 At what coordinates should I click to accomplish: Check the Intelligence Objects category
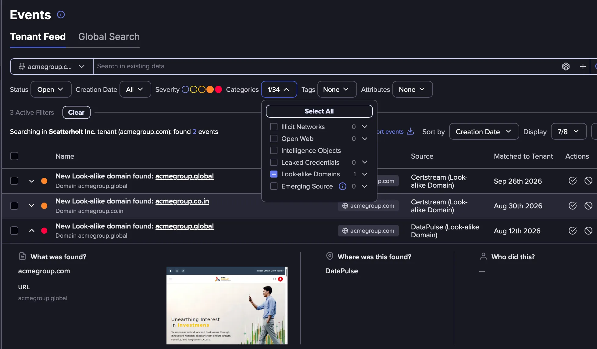click(x=274, y=150)
